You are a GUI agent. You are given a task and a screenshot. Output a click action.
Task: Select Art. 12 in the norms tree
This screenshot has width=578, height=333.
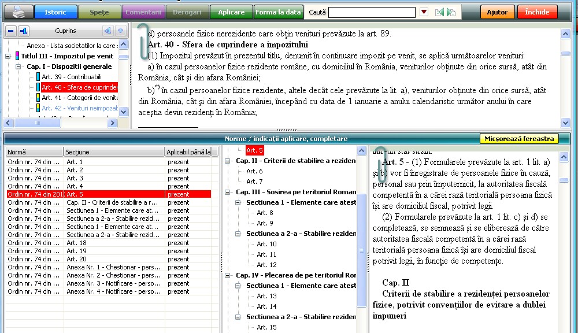[x=266, y=265]
